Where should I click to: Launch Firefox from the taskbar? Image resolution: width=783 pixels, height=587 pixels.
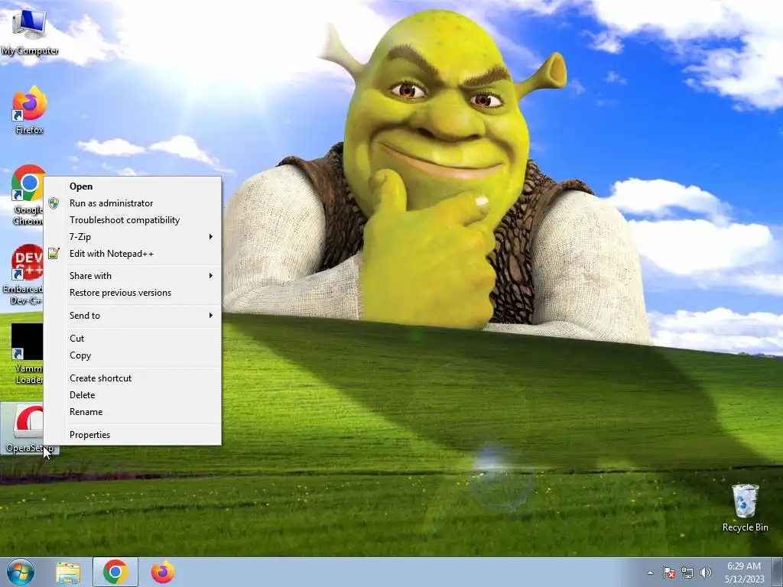coord(163,572)
